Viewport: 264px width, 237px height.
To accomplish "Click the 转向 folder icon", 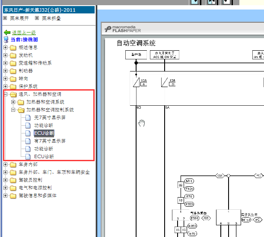I will tap(13, 79).
